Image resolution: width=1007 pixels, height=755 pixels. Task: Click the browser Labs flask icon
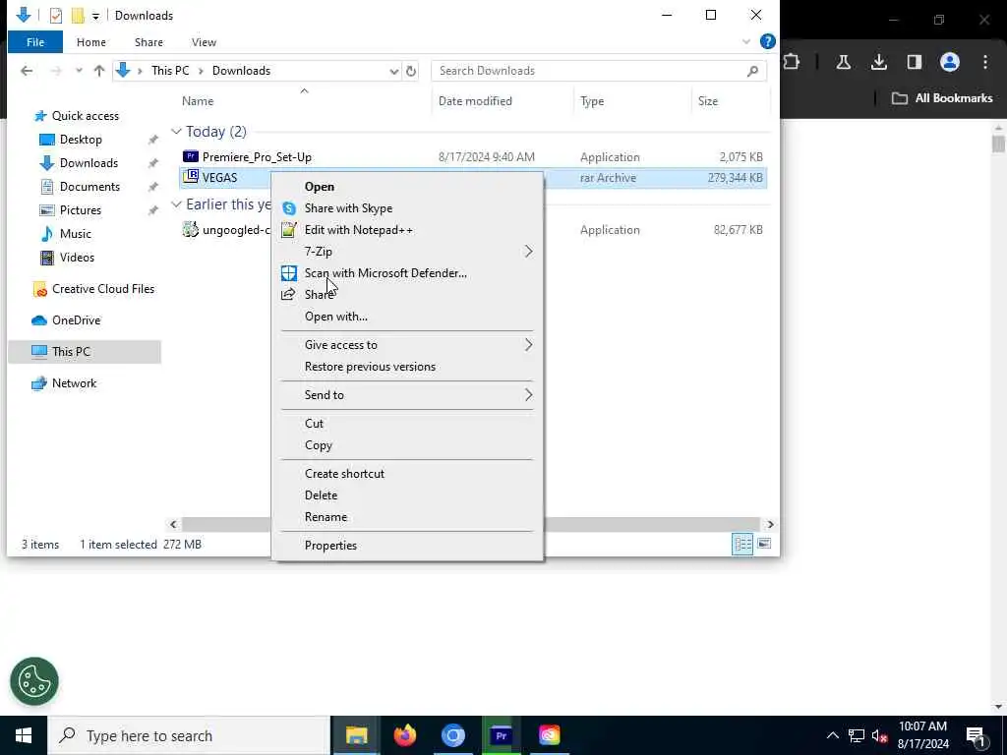(843, 62)
